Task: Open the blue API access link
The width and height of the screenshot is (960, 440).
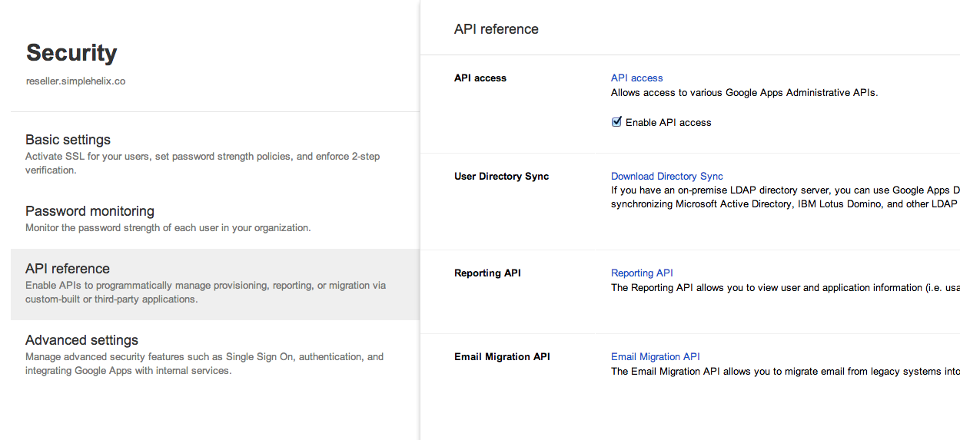Action: [636, 78]
